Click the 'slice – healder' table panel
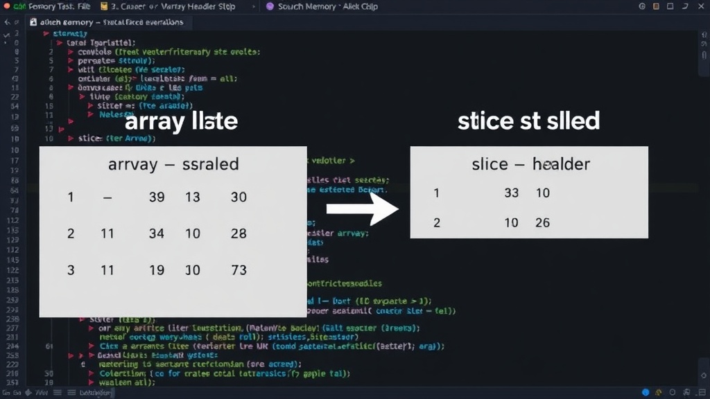The width and height of the screenshot is (710, 399). [529, 193]
